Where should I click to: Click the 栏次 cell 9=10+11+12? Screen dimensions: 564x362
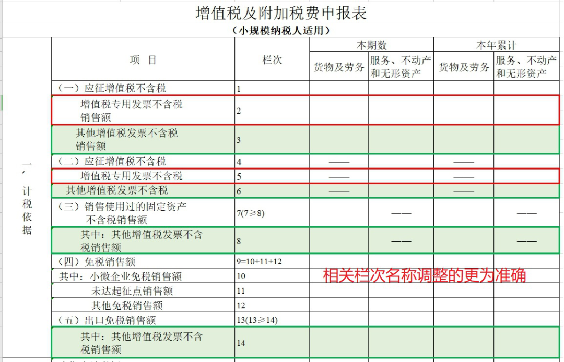pyautogui.click(x=272, y=261)
